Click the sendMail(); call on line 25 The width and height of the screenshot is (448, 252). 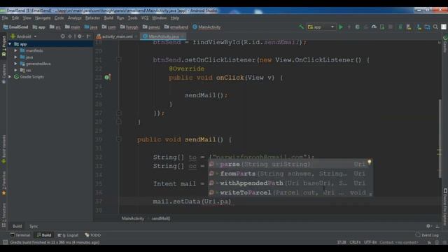tap(206, 95)
